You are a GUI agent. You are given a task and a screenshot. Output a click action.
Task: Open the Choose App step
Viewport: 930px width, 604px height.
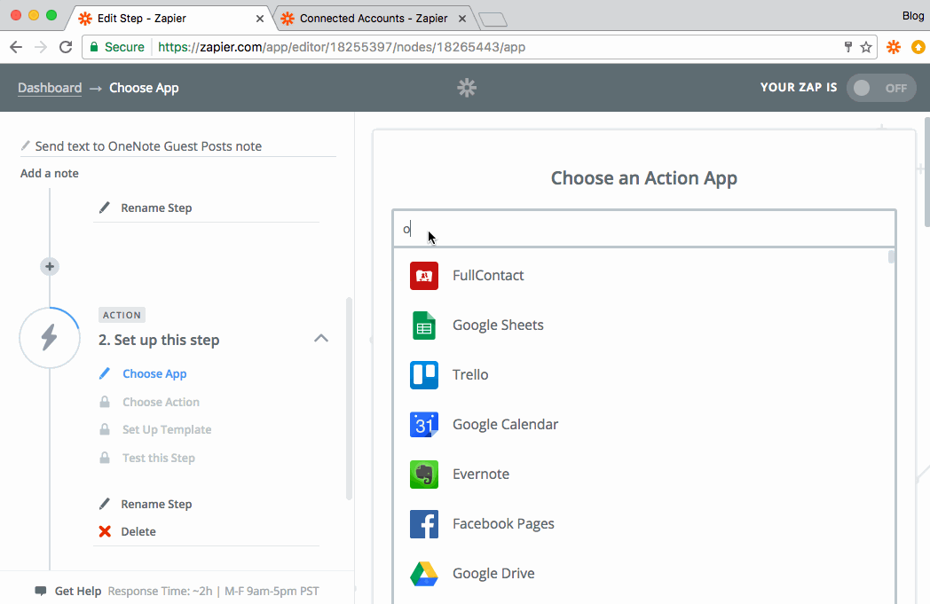154,373
